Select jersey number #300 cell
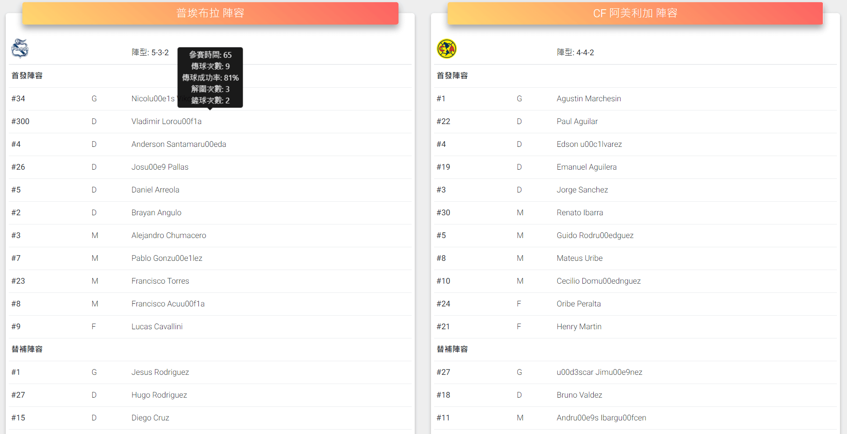 tap(20, 121)
